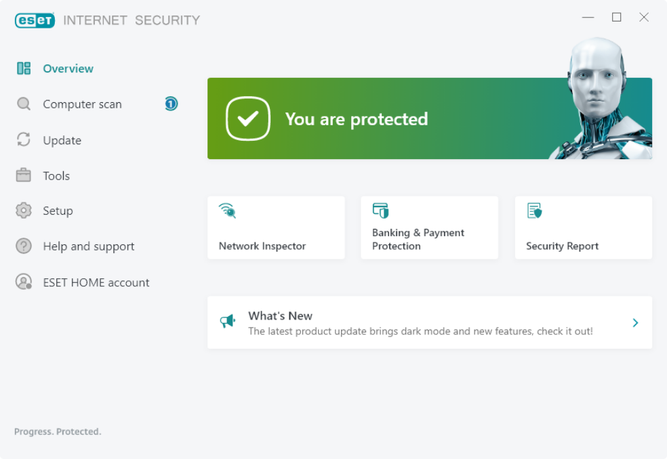
Task: Click the Banking & Payment Protection shield icon
Action: click(381, 211)
